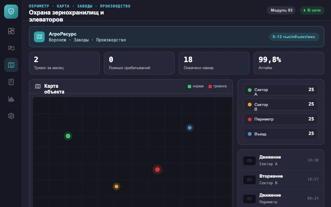
Task: Click the Заводы breadcrumb
Action: pyautogui.click(x=85, y=6)
